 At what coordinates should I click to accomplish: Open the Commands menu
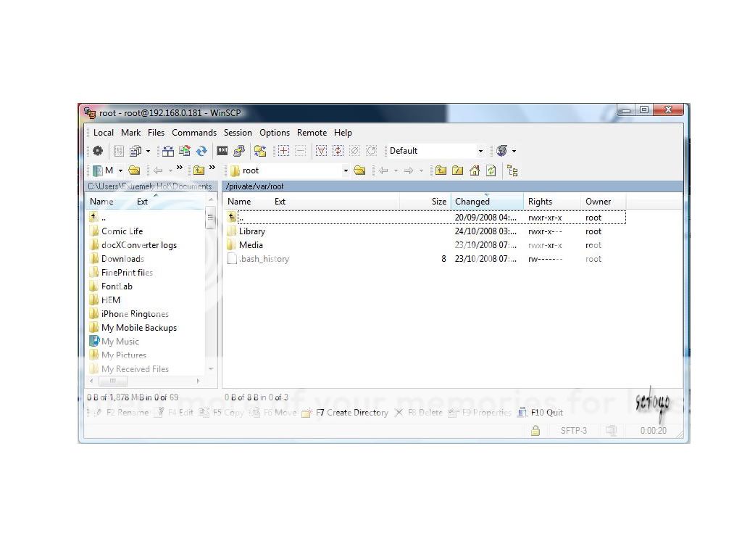[x=194, y=133]
